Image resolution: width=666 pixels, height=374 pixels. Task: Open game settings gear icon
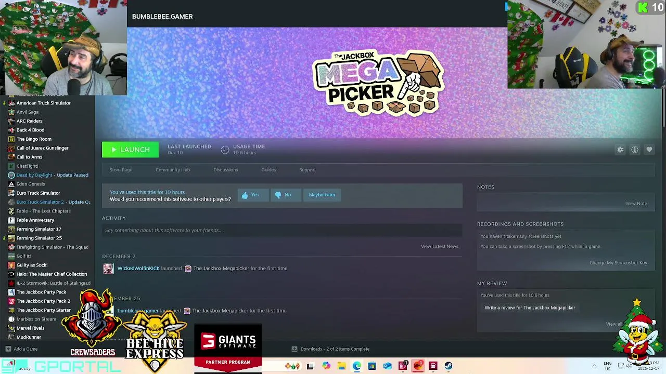620,150
